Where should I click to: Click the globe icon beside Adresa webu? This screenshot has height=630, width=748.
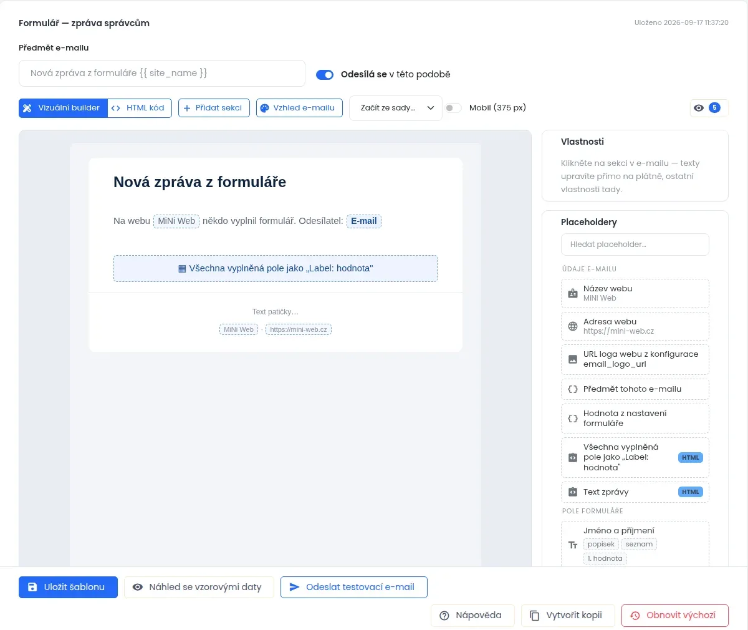573,326
